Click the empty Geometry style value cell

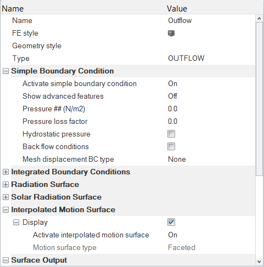click(x=211, y=46)
